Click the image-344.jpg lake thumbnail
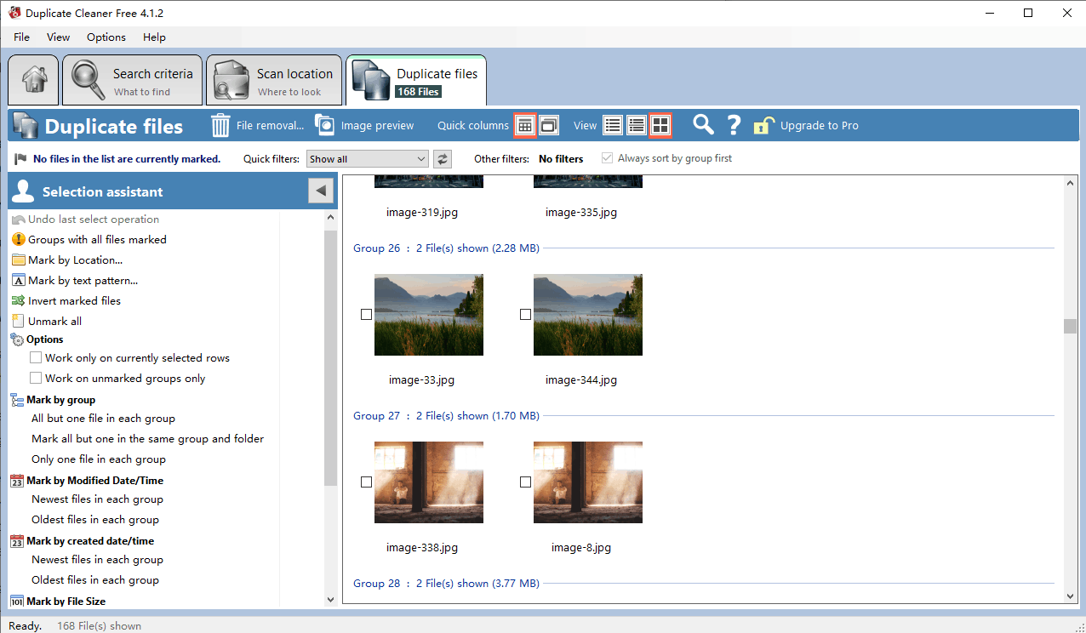The image size is (1086, 633). [x=588, y=315]
